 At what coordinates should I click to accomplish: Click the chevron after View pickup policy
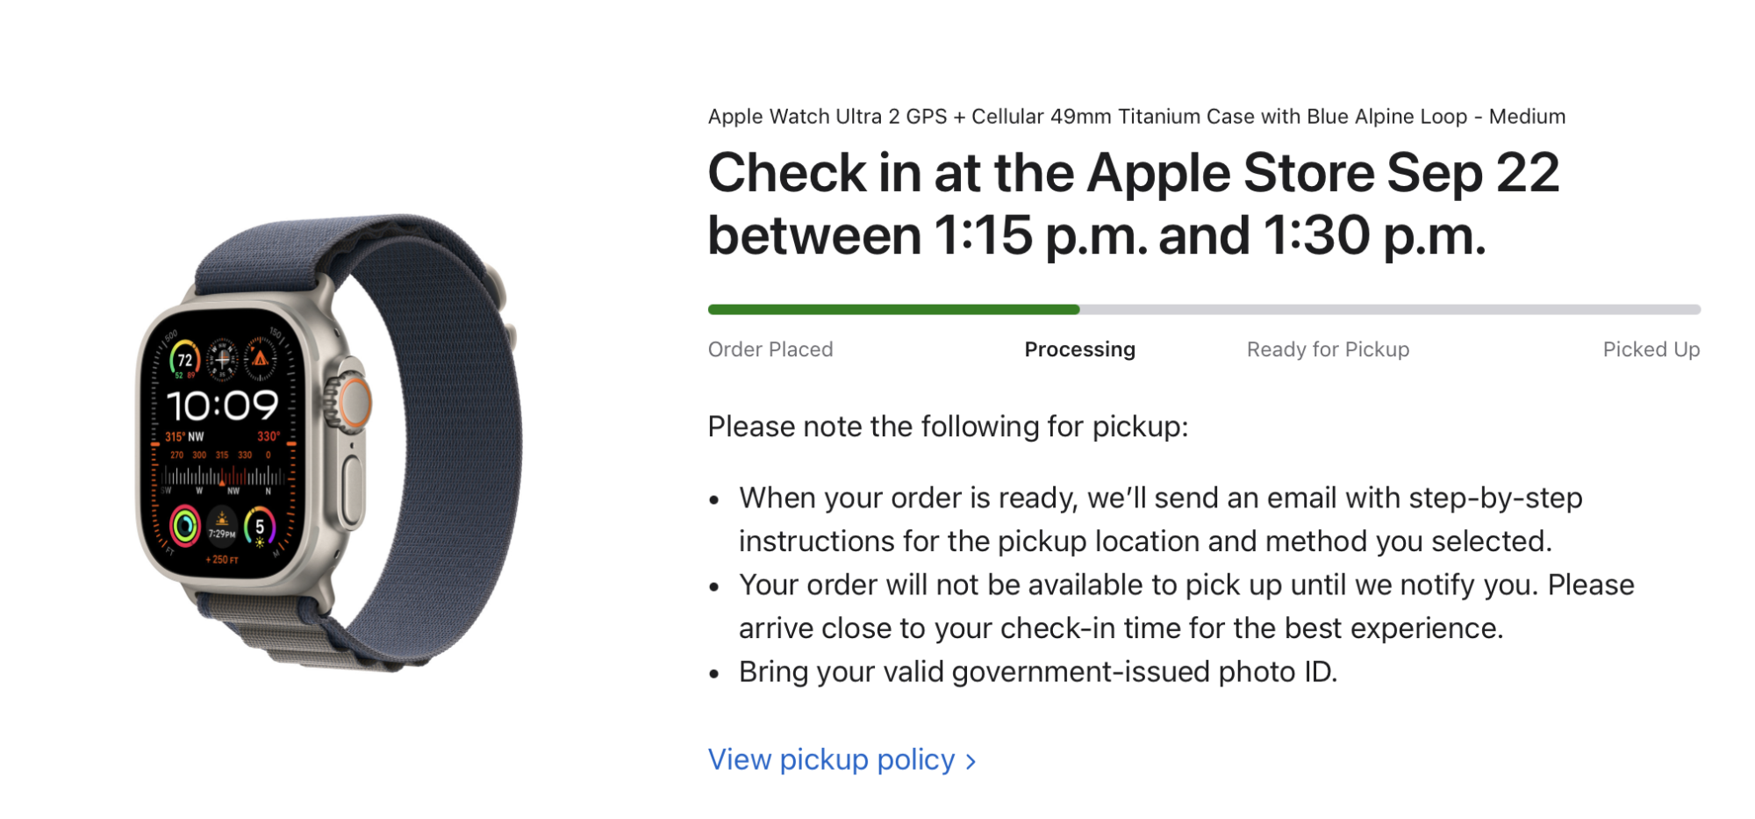pyautogui.click(x=971, y=762)
